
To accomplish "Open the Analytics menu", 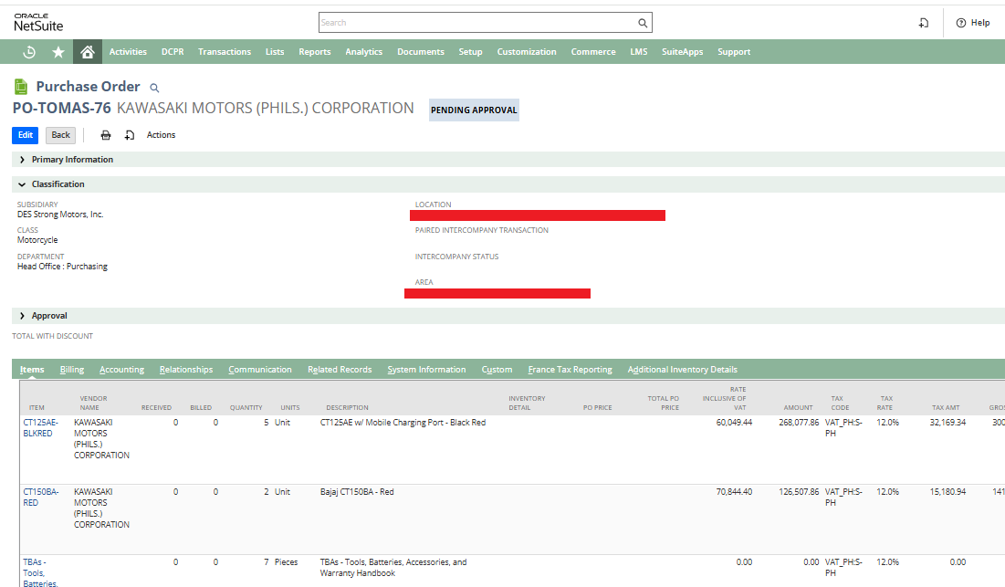I will (x=364, y=52).
